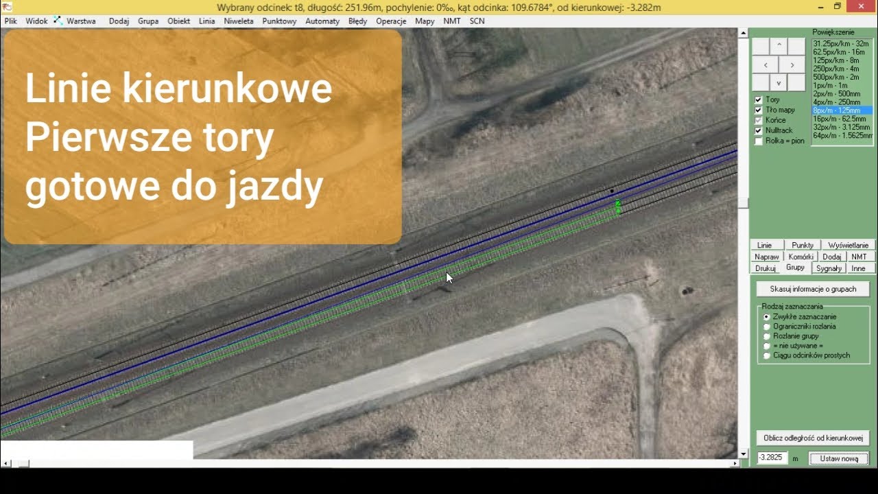Switch to the Drukuj tab
The image size is (878, 494).
[765, 268]
